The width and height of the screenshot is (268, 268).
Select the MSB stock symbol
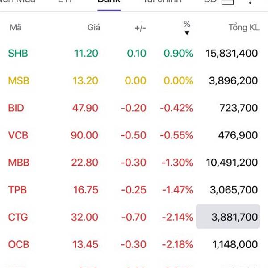click(x=19, y=80)
